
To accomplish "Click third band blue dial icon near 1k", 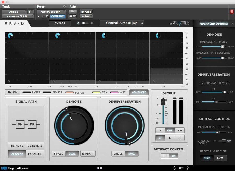I will click(x=104, y=35).
